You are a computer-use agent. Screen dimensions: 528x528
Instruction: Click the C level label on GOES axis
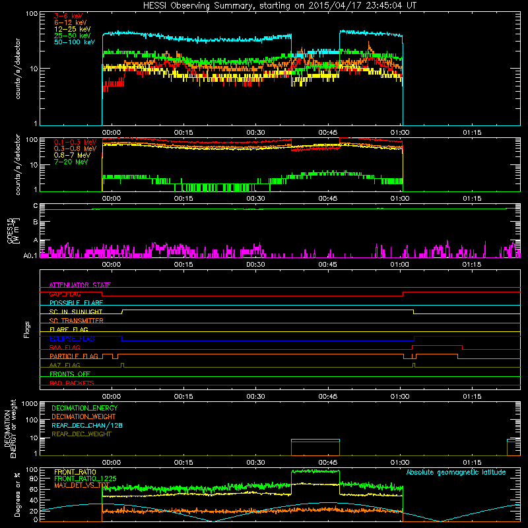click(x=36, y=206)
